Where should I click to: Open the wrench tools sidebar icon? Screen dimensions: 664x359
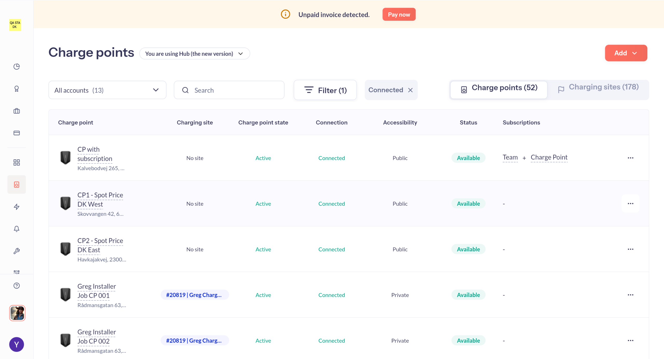[x=17, y=251]
